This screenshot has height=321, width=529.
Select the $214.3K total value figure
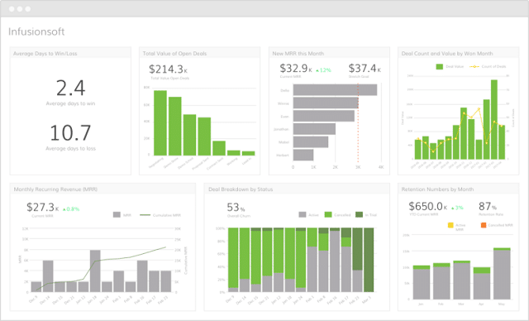pyautogui.click(x=168, y=69)
